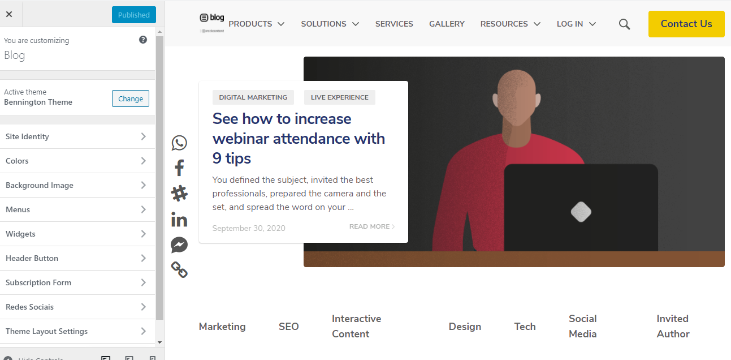731x360 pixels.
Task: Open the Social Media category
Action: tap(583, 326)
